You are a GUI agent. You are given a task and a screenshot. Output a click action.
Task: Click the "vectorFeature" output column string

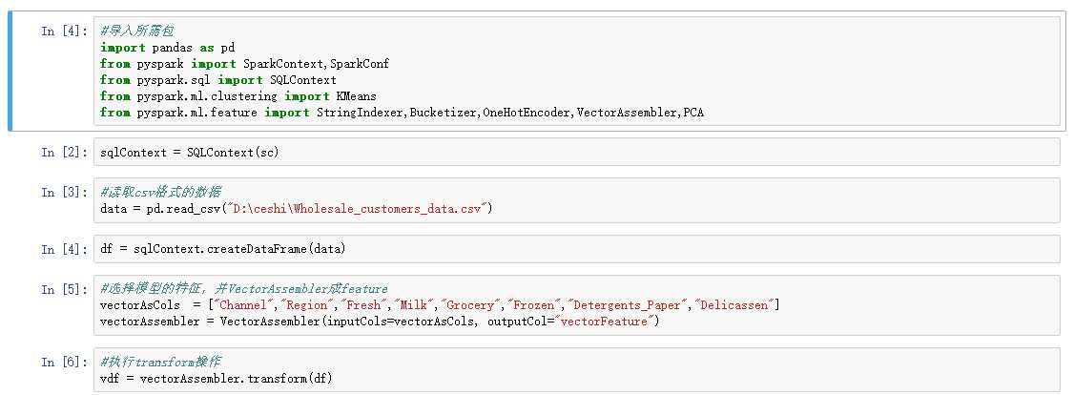pos(604,322)
